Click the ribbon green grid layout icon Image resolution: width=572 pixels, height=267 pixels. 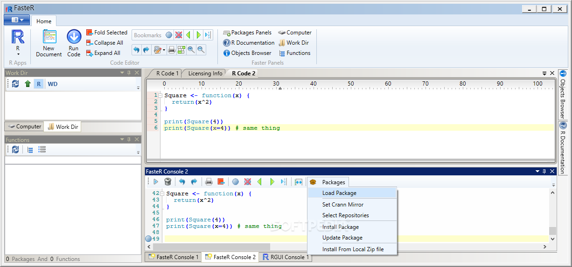pyautogui.click(x=181, y=49)
